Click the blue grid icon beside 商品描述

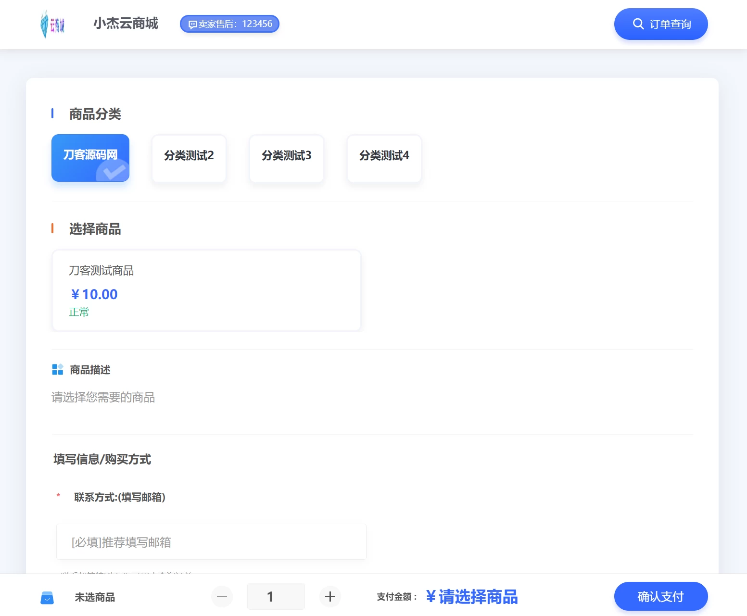(57, 369)
